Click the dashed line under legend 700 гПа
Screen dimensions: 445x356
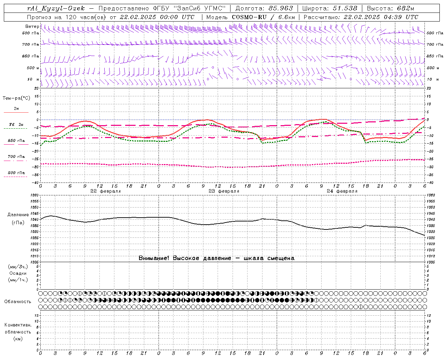tap(16, 161)
